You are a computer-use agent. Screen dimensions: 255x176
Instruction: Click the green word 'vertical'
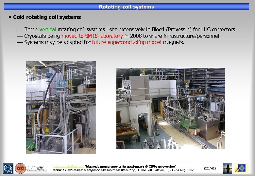tap(48, 29)
